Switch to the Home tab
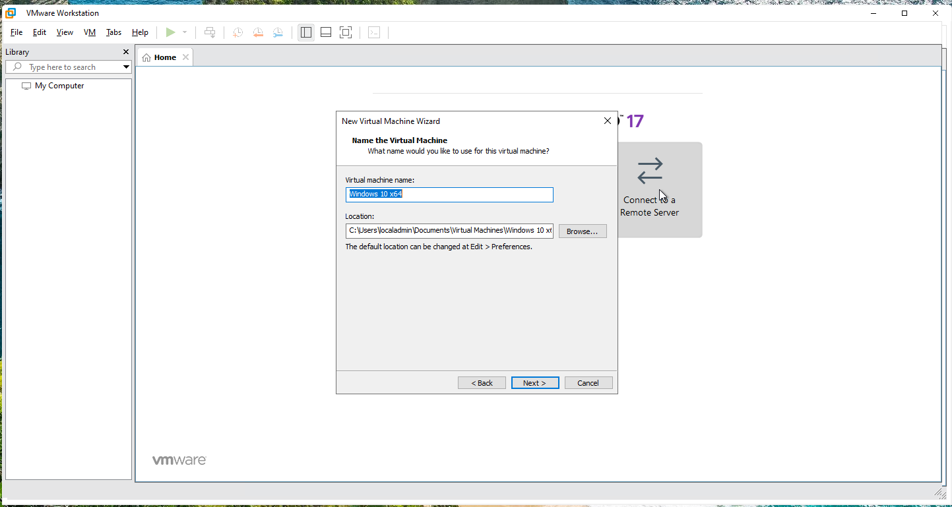Screen dimensions: 952x507 (165, 57)
